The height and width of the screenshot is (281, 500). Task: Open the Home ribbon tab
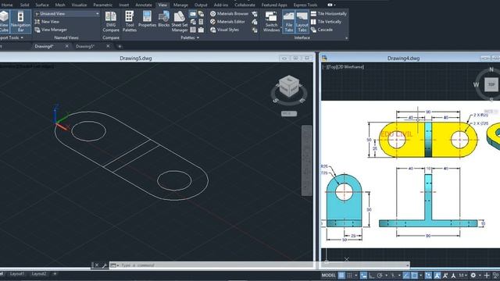click(7, 5)
